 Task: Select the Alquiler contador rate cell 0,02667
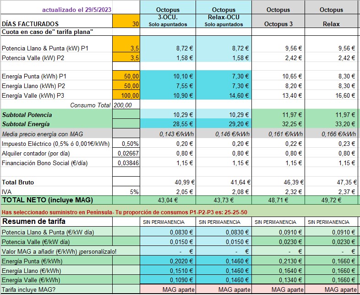126,153
